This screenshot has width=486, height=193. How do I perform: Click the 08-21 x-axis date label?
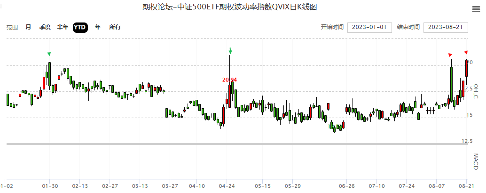[466, 186]
